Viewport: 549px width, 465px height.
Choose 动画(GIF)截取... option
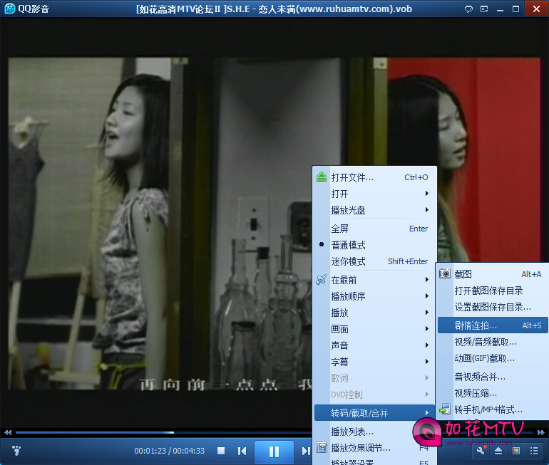[x=493, y=358]
